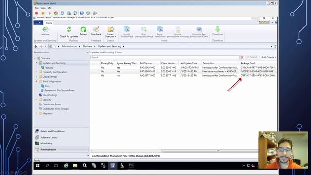Screen dimensions: 311x175
Task: Expand the Security folder
Action: click(36, 100)
